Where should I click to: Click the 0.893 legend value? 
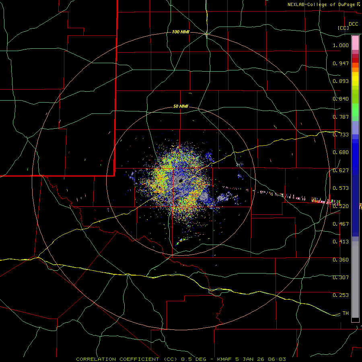pos(341,81)
